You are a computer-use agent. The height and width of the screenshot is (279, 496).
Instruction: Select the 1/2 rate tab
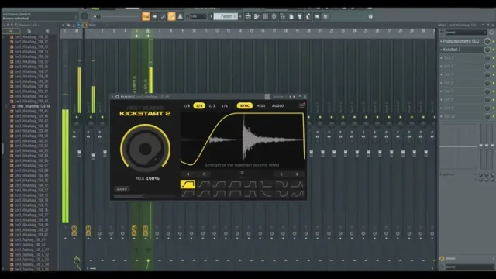212,105
